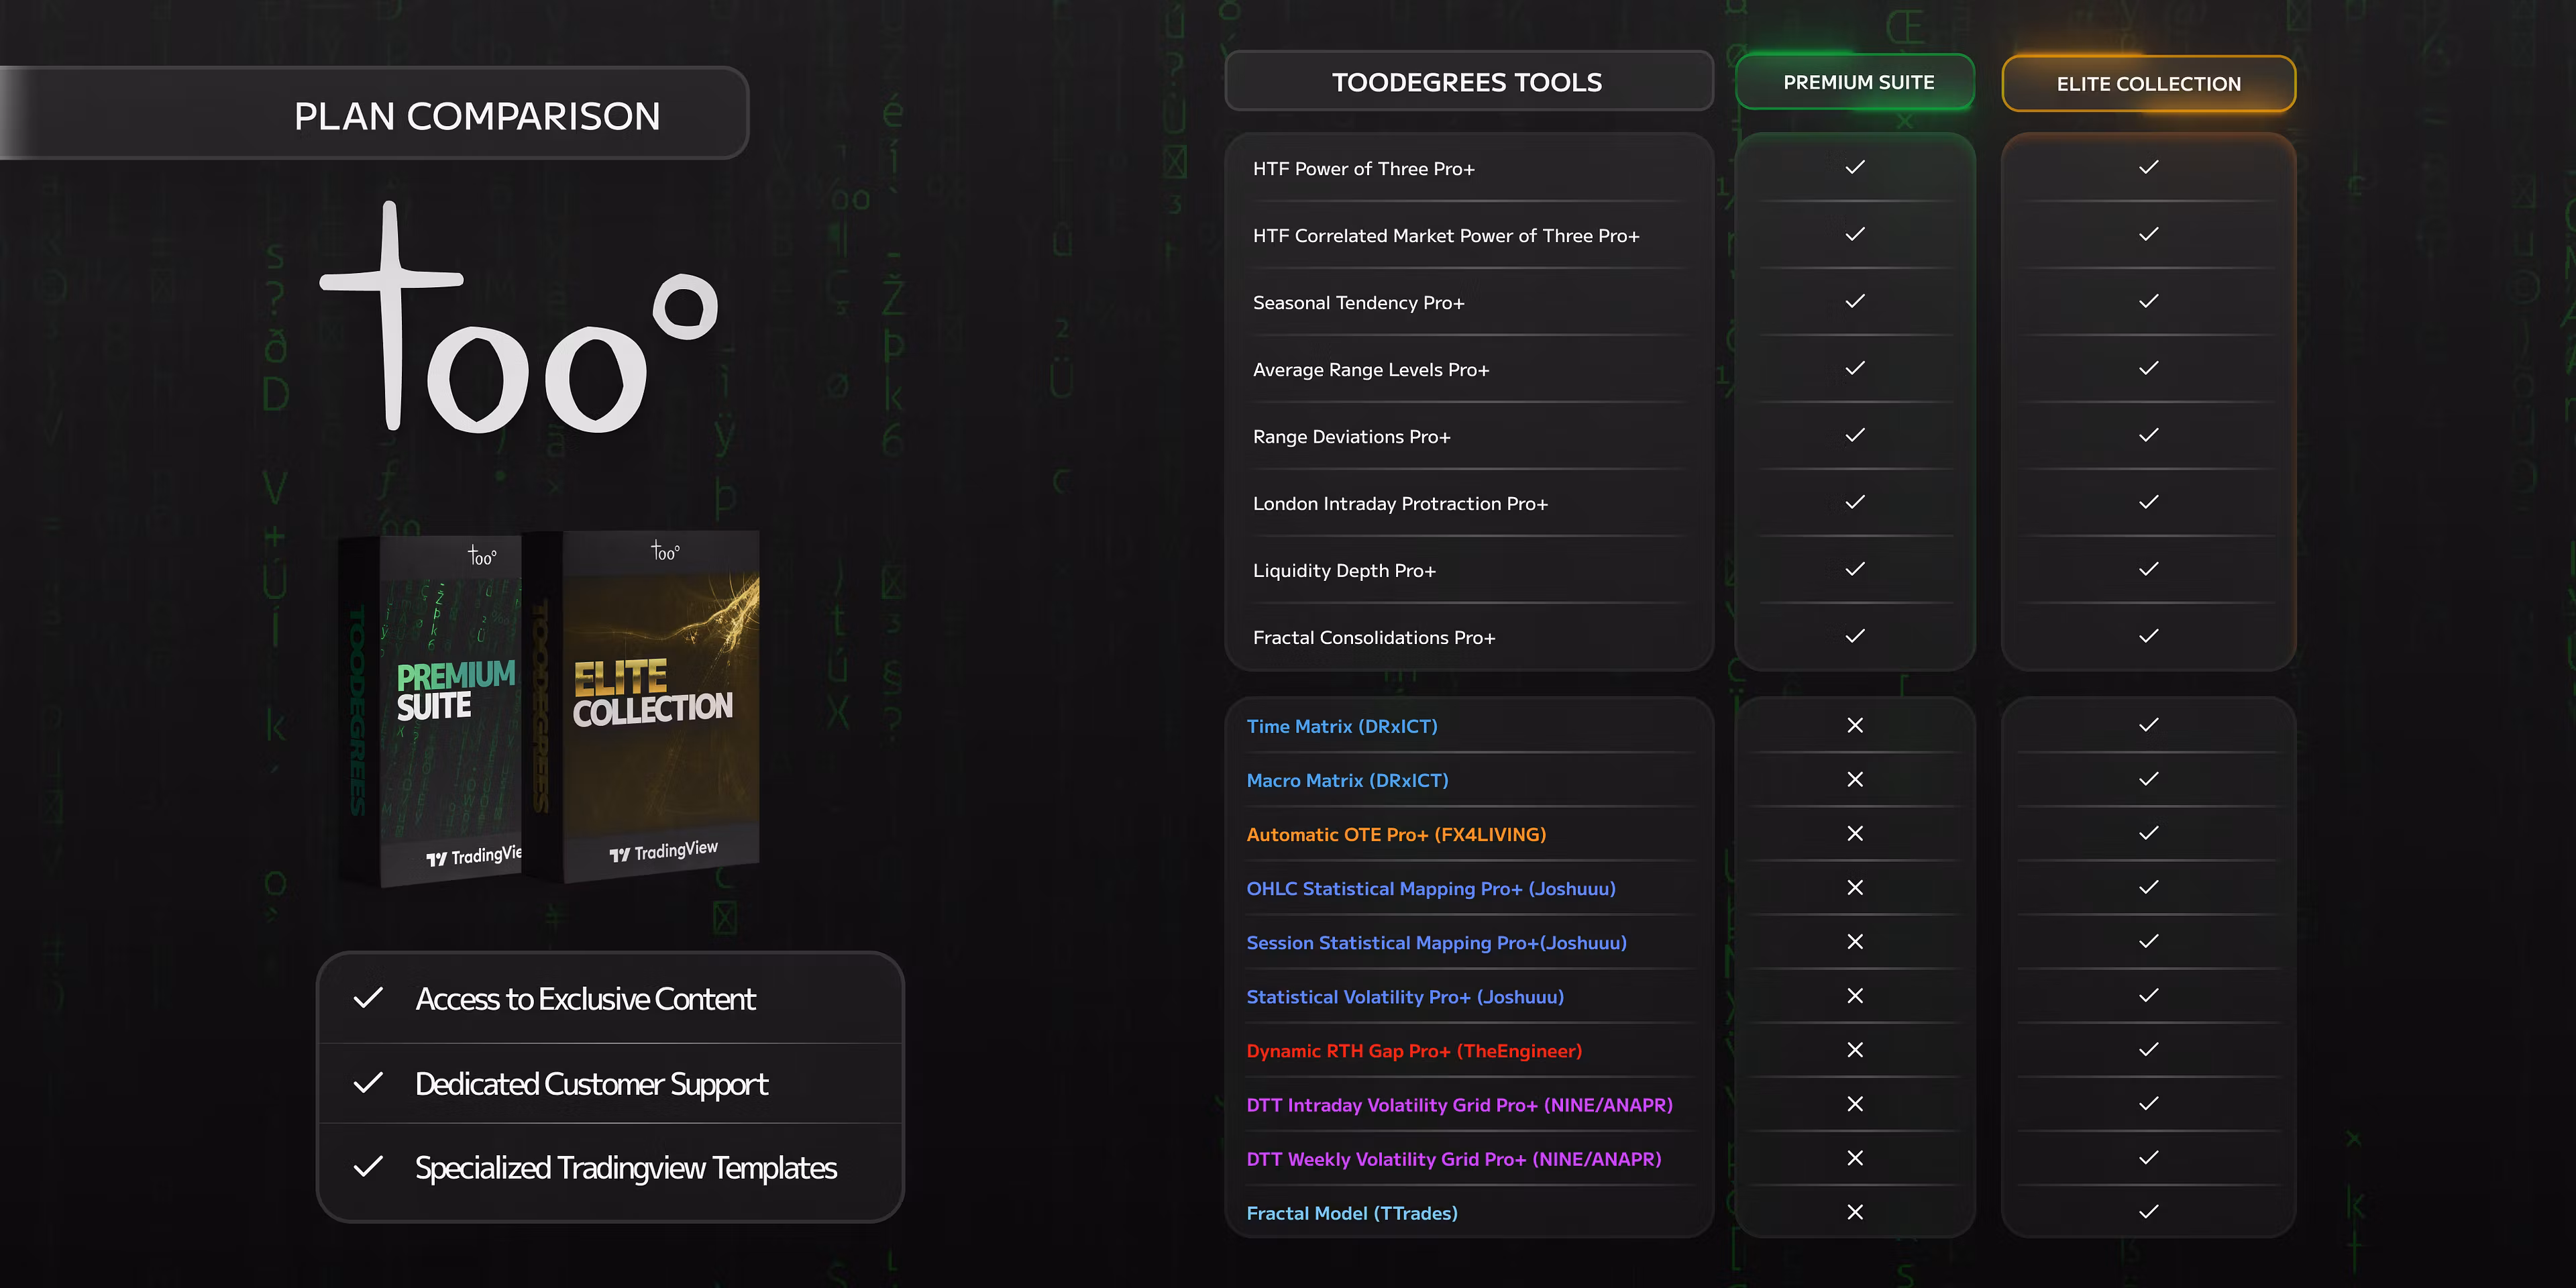
Task: Open the Time Matrix (DRxICT) link
Action: pos(1341,727)
